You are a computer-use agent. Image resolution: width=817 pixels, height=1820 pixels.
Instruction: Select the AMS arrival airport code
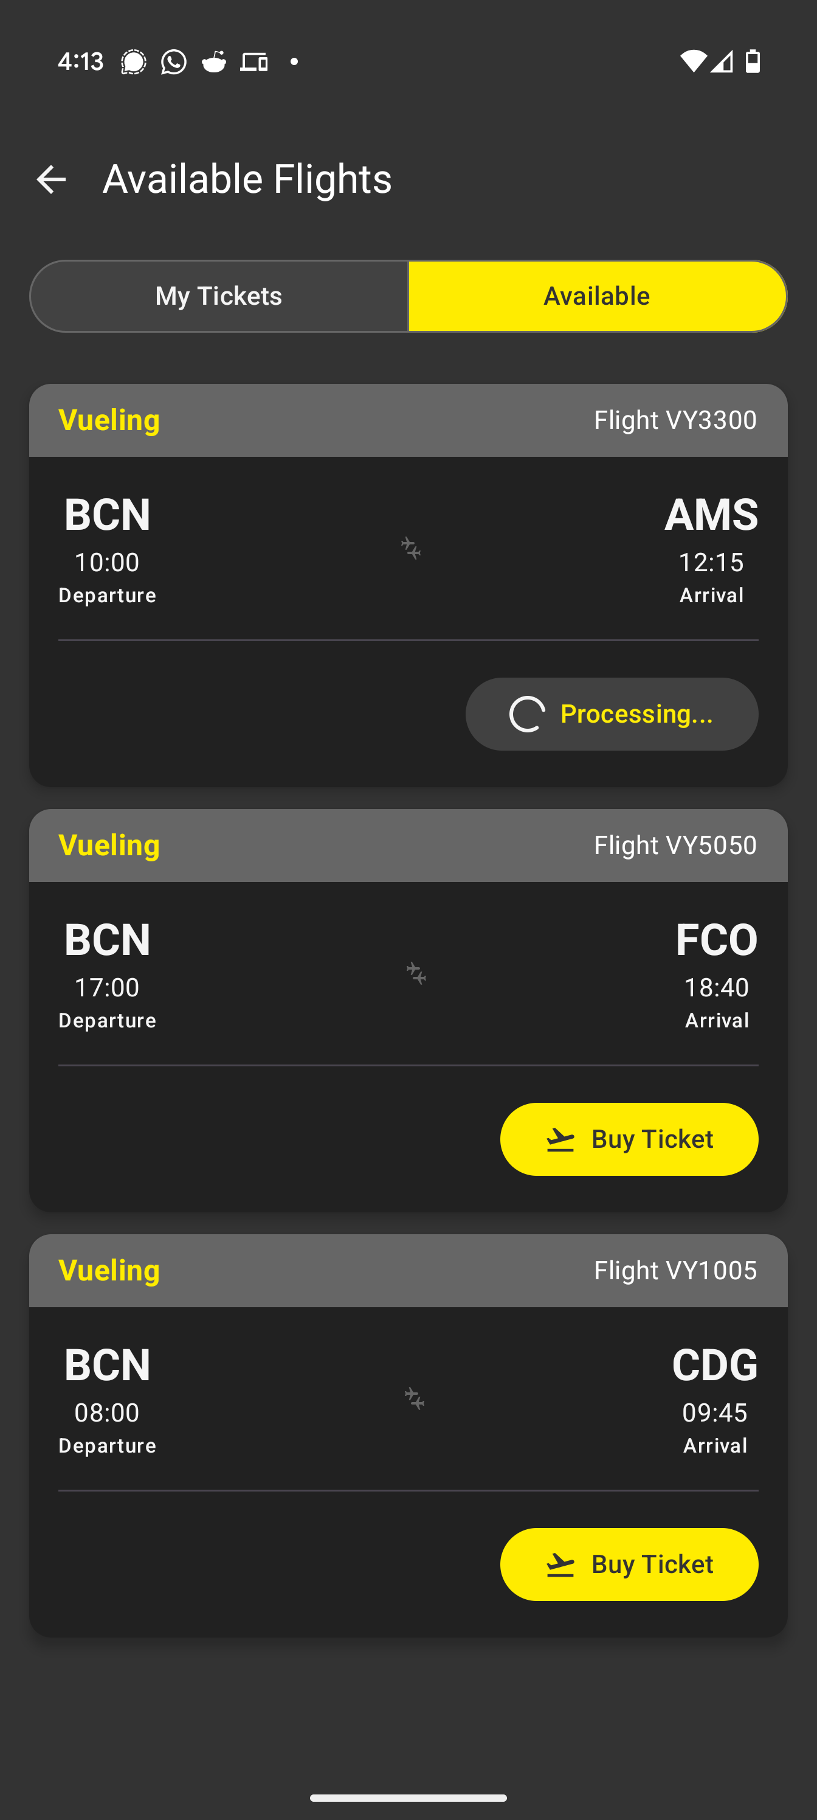pyautogui.click(x=711, y=515)
